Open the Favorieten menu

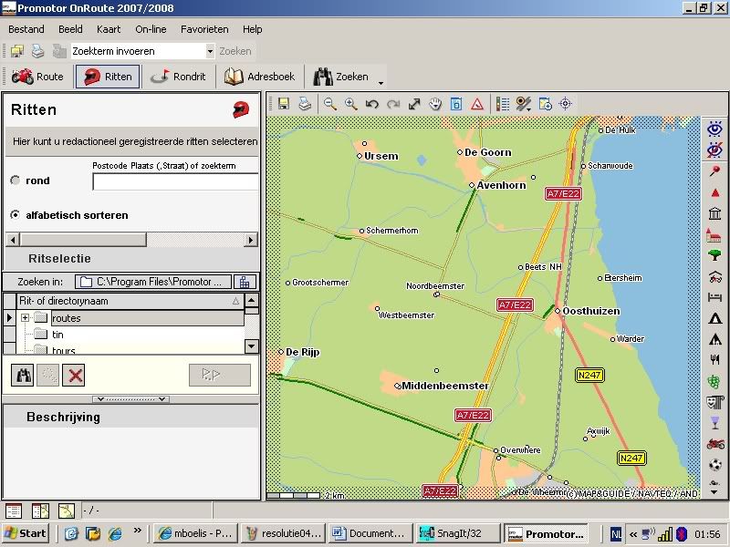tap(204, 29)
